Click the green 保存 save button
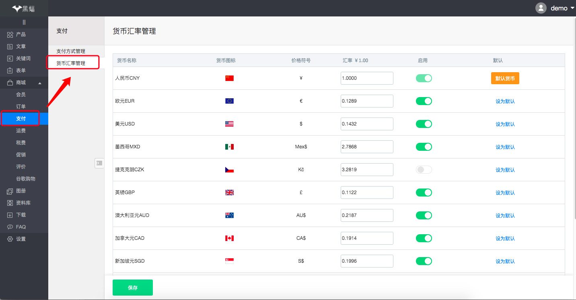The width and height of the screenshot is (576, 300). (132, 288)
